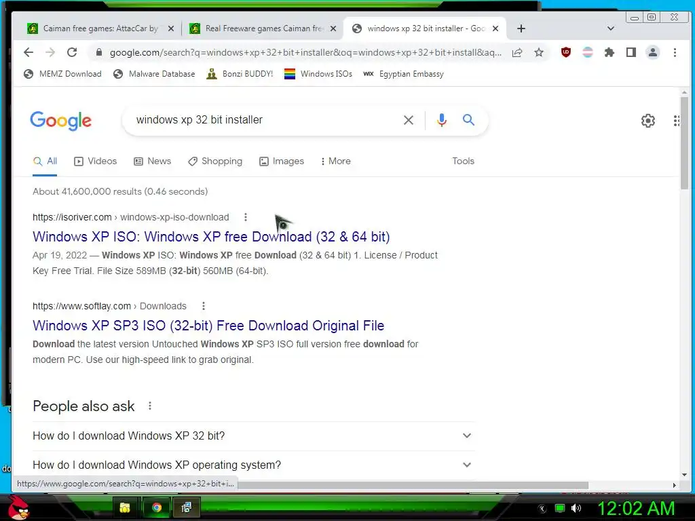695x521 pixels.
Task: Open the Chrome profile avatar
Action: [x=653, y=52]
